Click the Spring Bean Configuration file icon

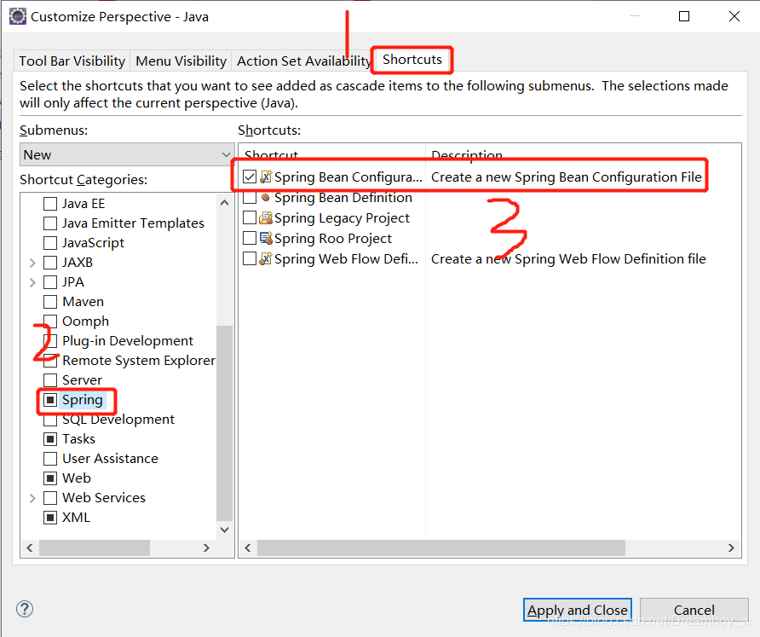(x=266, y=177)
